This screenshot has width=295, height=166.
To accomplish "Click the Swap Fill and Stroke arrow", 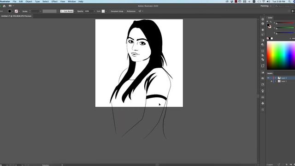I will tap(271, 22).
